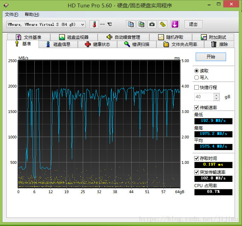The image size is (242, 226).
Task: Open the options settings icon
Action: pyautogui.click(x=163, y=24)
